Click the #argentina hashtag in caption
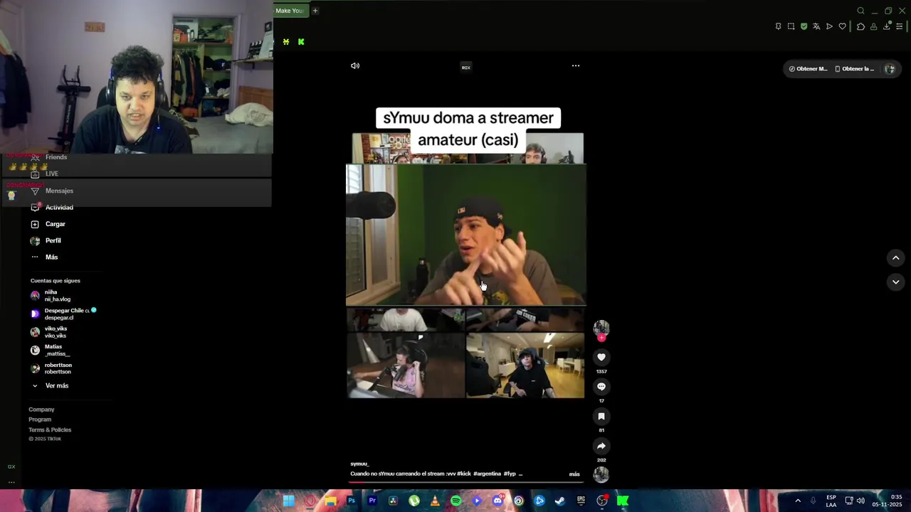 coord(487,474)
